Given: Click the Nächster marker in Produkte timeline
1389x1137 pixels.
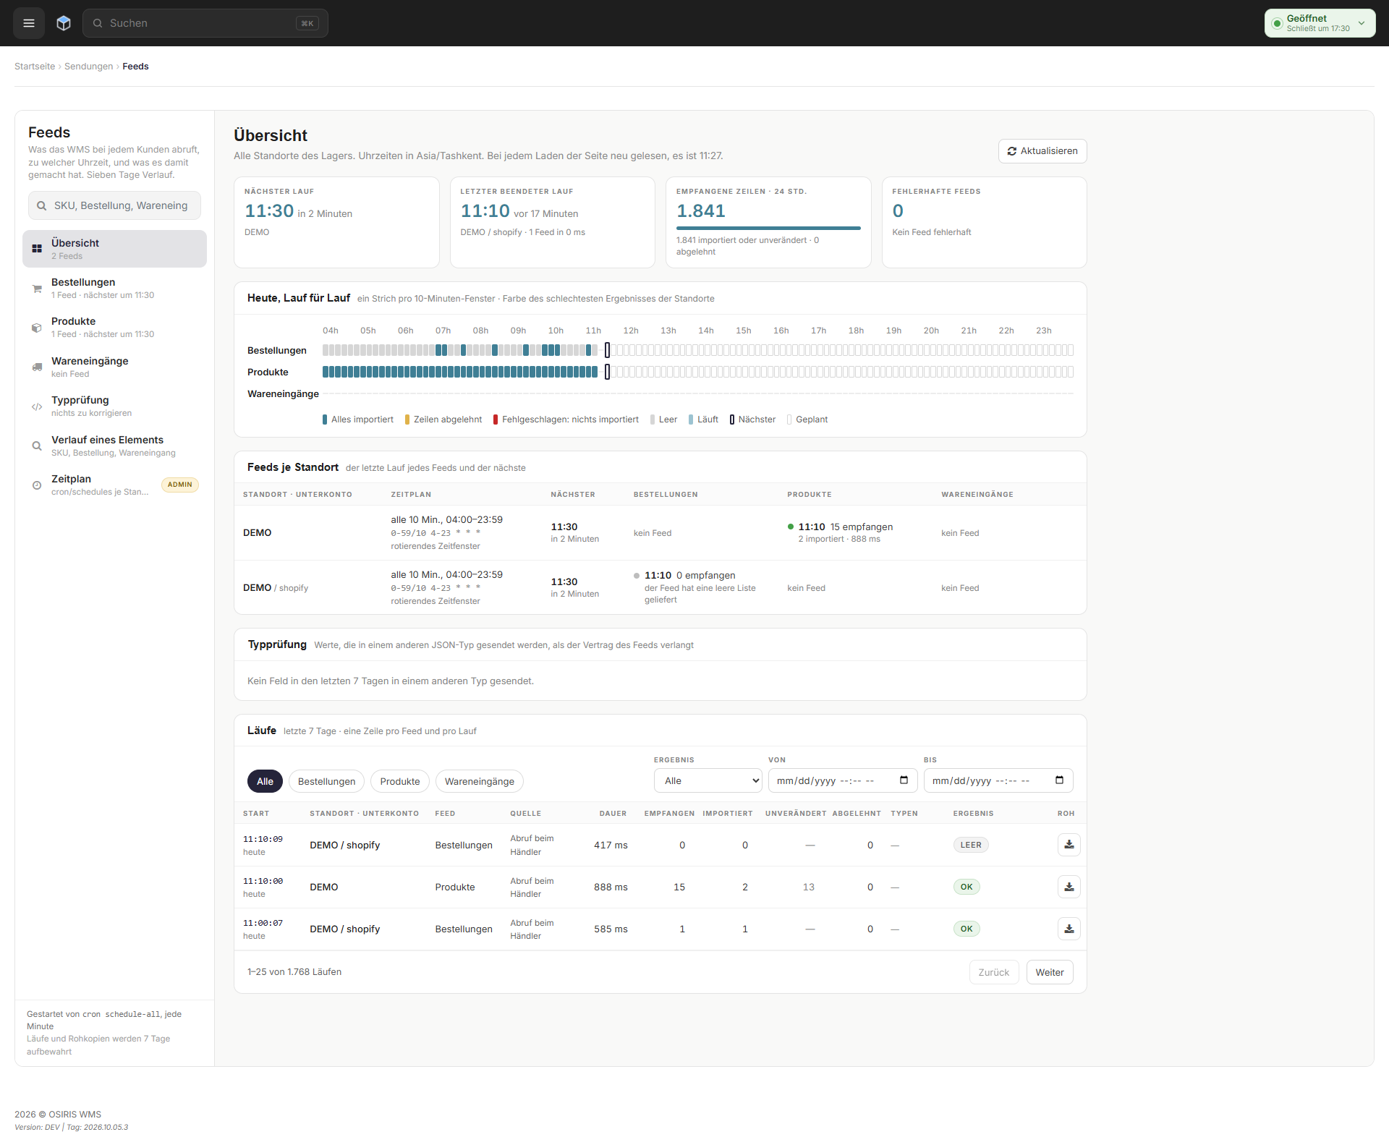Looking at the screenshot, I should tap(607, 372).
